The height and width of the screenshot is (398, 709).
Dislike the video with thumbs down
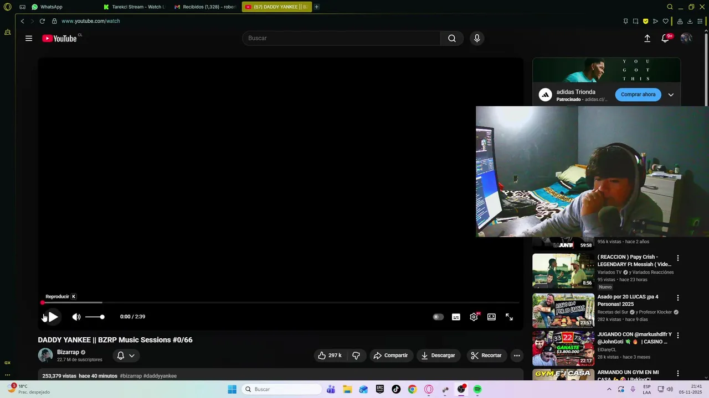point(356,355)
